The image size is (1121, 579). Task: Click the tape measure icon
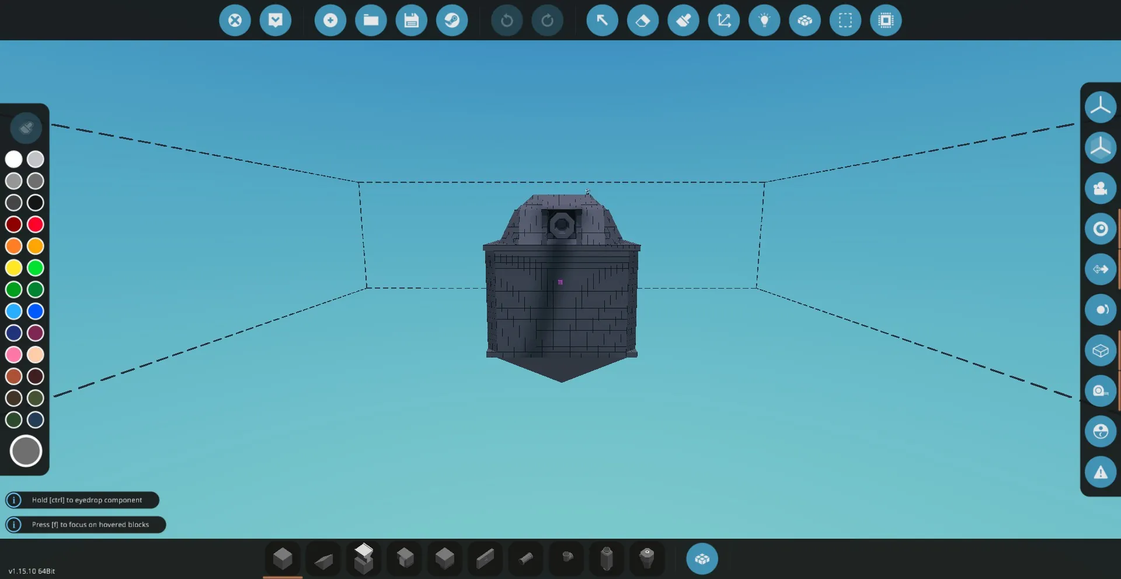coord(1100,391)
